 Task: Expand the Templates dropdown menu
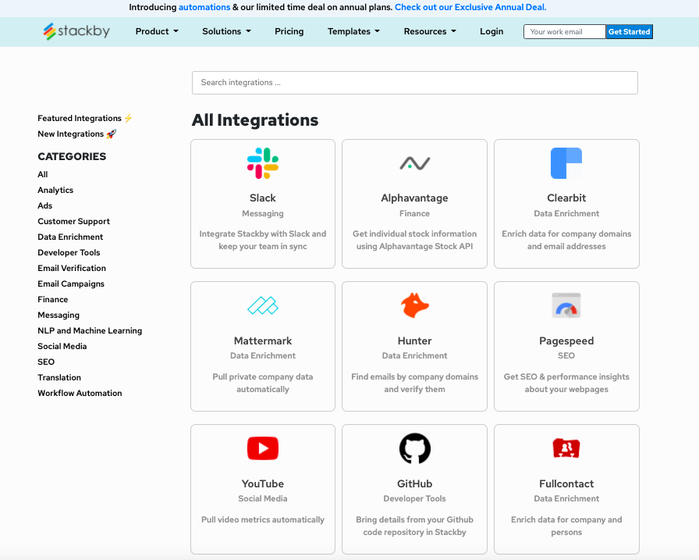pyautogui.click(x=353, y=31)
